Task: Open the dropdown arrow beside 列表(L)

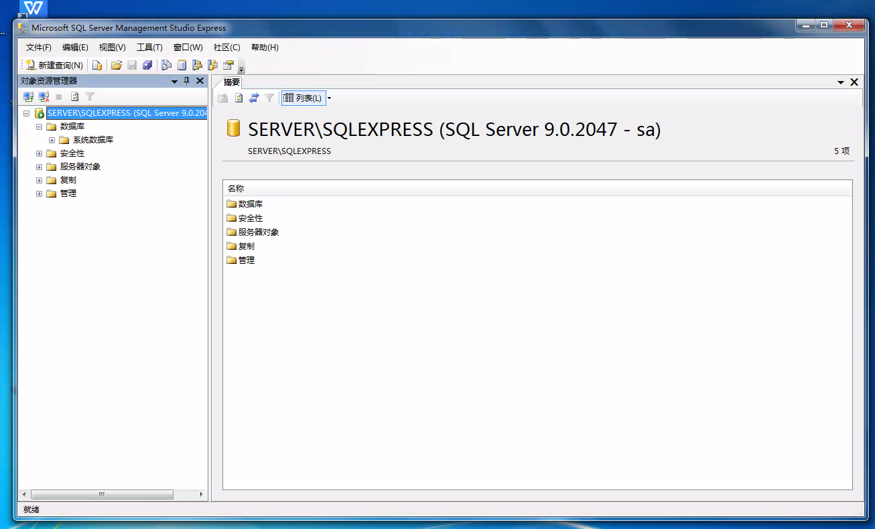Action: tap(330, 98)
